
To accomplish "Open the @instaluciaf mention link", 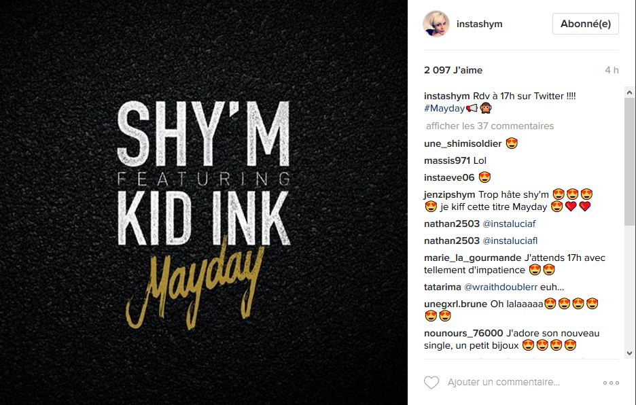I will 509,224.
